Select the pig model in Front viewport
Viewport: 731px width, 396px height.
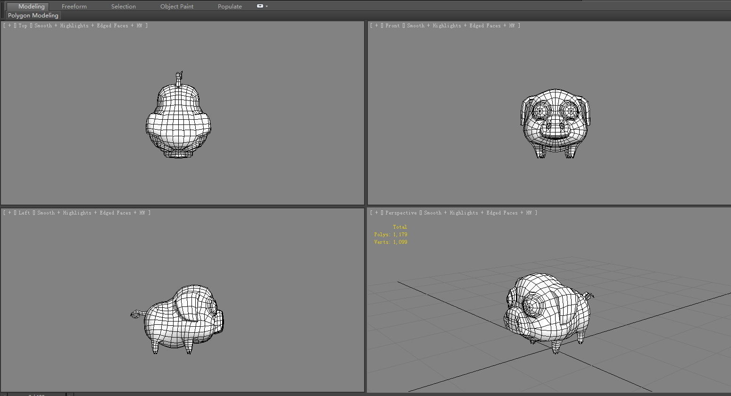pos(556,124)
